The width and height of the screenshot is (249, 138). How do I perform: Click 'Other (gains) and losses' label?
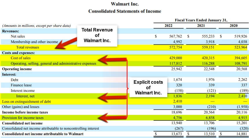coord(21,107)
